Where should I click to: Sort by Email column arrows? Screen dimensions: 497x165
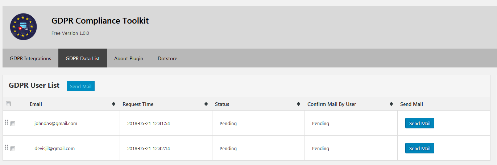click(x=113, y=104)
